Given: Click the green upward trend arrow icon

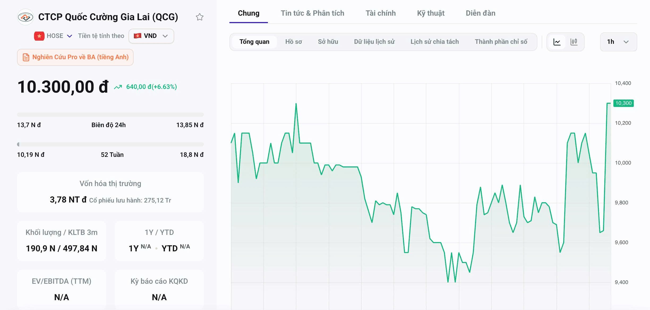Looking at the screenshot, I should click(118, 87).
